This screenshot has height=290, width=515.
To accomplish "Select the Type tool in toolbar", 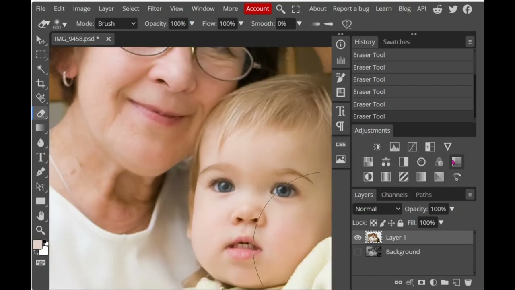I will pyautogui.click(x=41, y=157).
